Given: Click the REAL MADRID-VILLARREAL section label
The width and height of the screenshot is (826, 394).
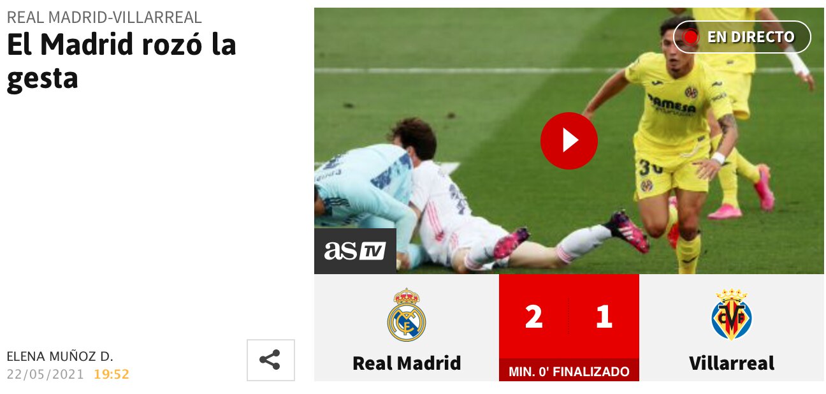Looking at the screenshot, I should pos(104,17).
